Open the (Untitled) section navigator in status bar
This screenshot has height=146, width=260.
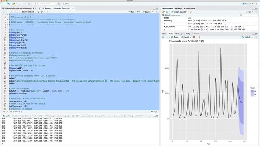[x=16, y=112]
